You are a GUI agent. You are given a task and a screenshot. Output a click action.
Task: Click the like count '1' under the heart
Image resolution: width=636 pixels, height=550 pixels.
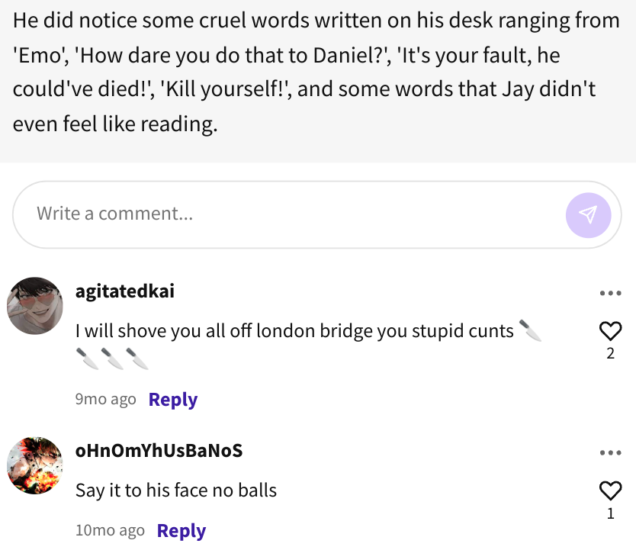click(610, 513)
